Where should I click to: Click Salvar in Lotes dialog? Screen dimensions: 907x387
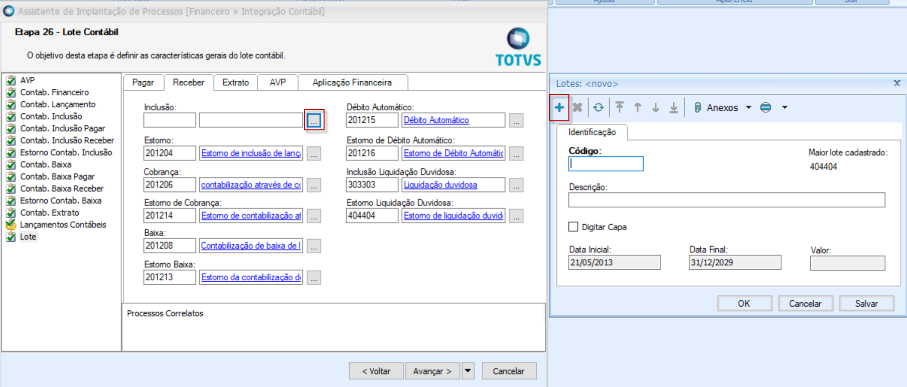tap(866, 303)
